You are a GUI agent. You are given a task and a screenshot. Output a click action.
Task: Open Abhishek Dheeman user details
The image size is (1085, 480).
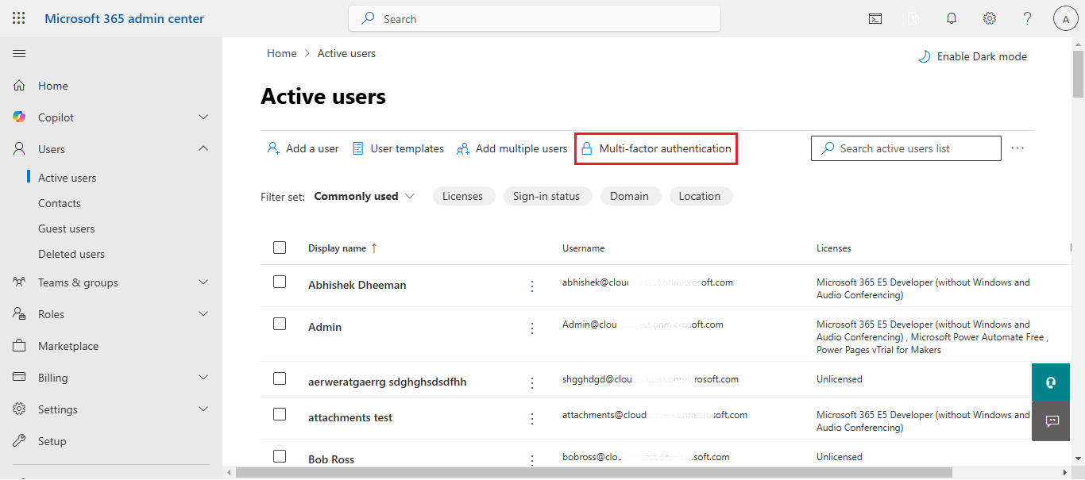(357, 285)
